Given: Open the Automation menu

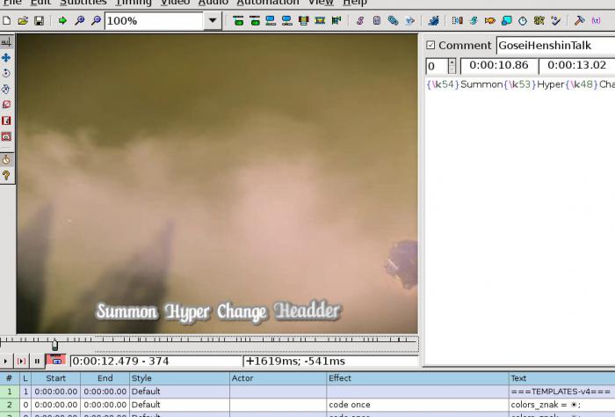Looking at the screenshot, I should point(268,3).
